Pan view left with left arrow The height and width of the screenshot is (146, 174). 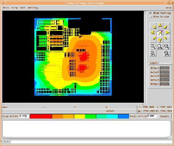tap(153, 32)
